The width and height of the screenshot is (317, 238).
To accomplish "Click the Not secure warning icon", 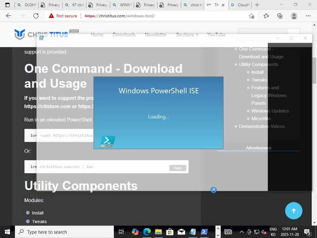I will (51, 16).
